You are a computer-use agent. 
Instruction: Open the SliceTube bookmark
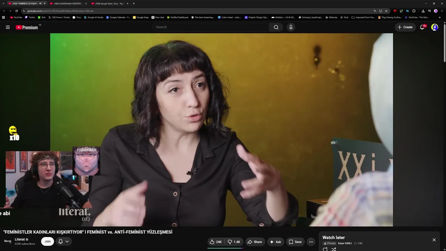pyautogui.click(x=416, y=17)
